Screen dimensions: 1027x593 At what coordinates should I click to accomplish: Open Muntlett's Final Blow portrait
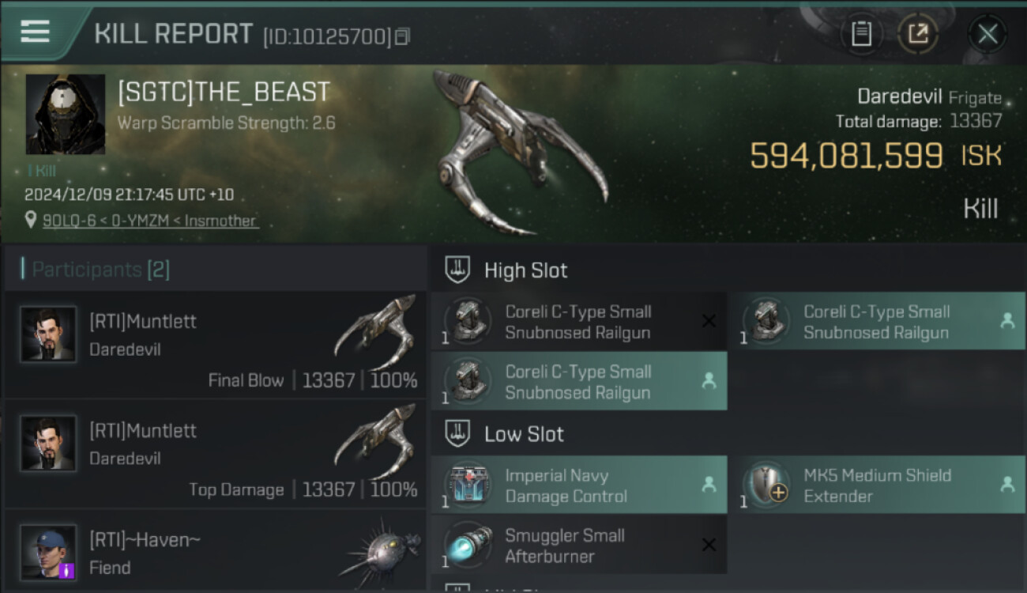pyautogui.click(x=49, y=334)
